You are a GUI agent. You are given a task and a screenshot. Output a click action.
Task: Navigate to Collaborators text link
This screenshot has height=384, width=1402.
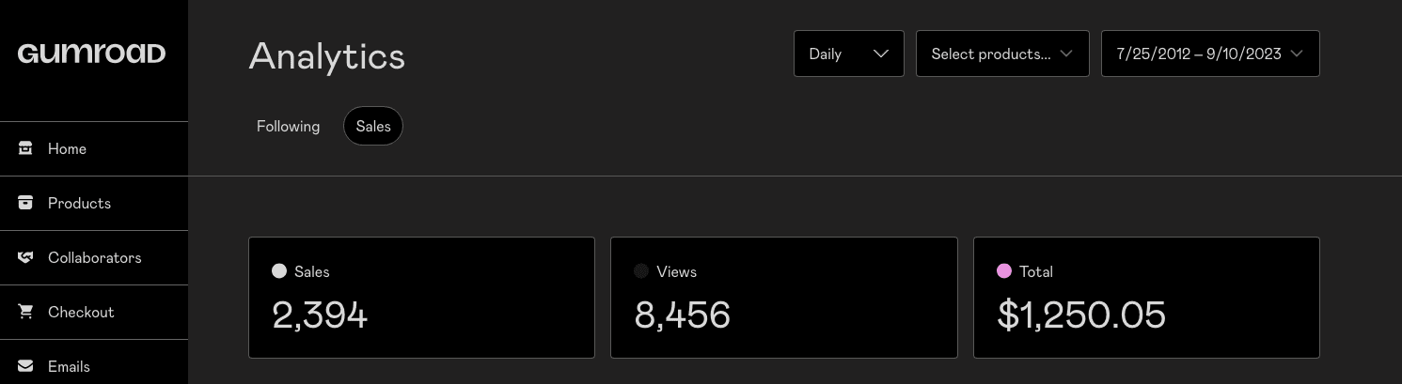click(x=94, y=257)
